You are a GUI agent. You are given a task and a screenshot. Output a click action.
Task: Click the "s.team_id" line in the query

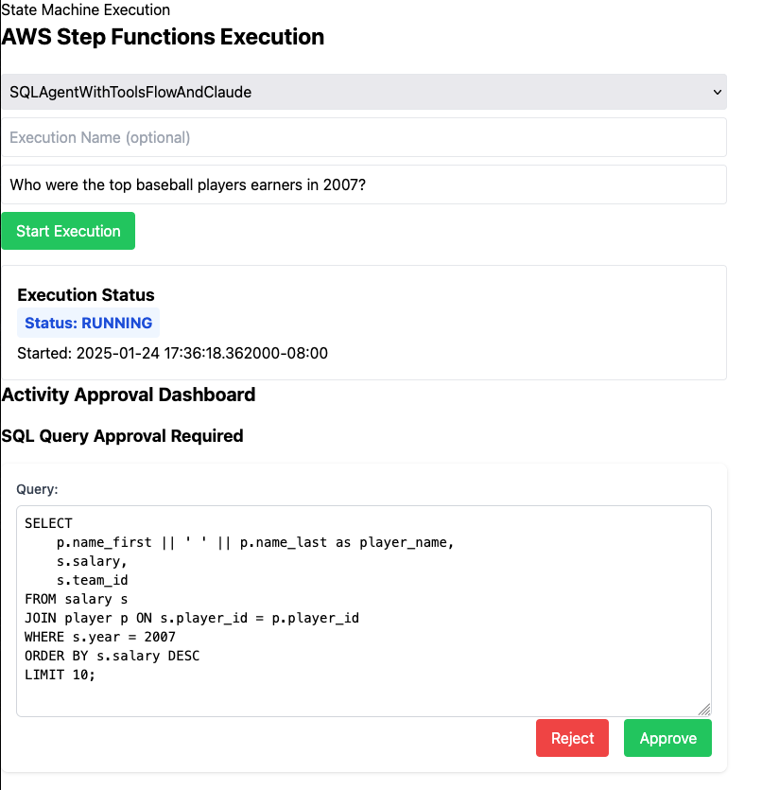coord(92,580)
